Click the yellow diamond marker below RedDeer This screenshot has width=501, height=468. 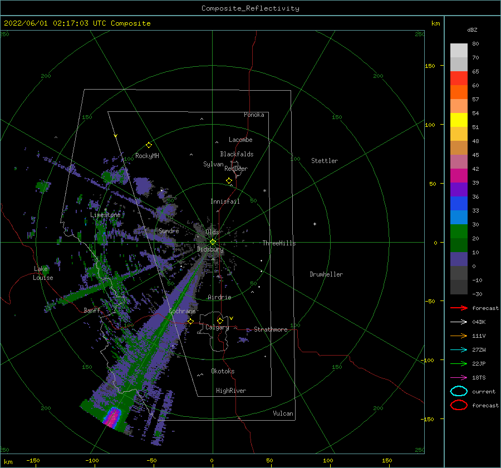click(x=229, y=181)
